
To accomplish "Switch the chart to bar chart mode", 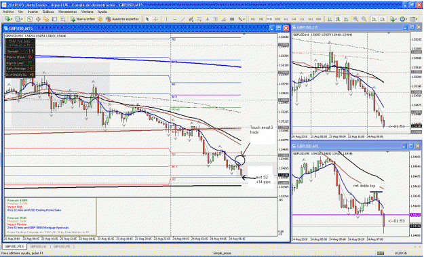I will click(330, 19).
